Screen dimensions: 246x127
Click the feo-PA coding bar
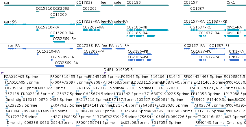[x=107, y=49]
